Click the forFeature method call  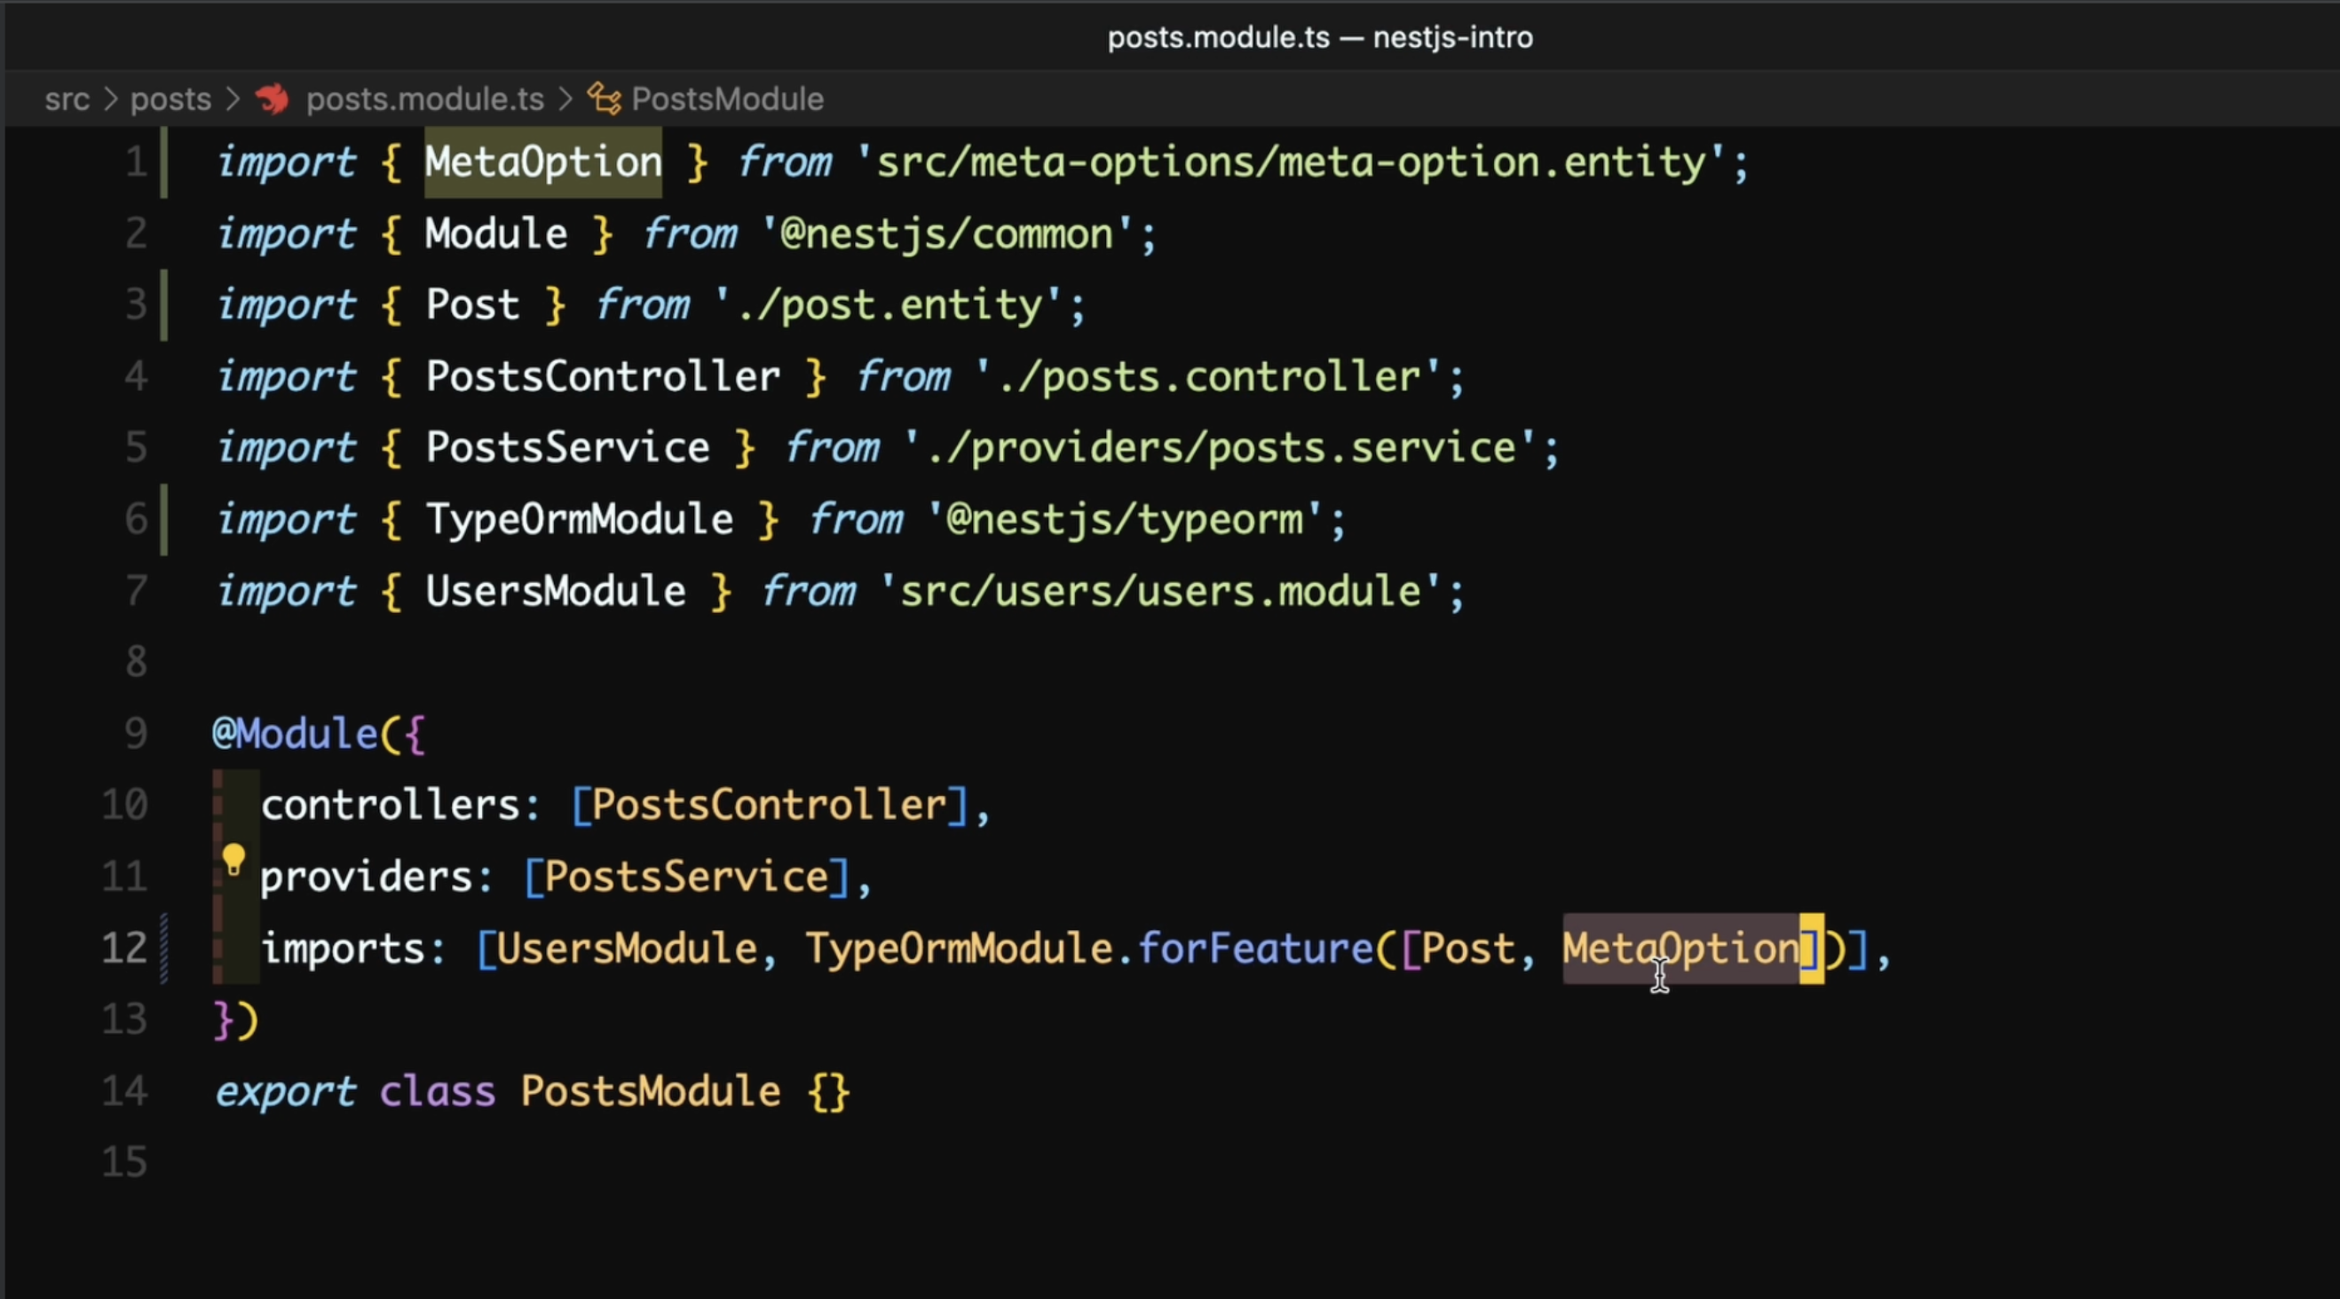point(1255,949)
